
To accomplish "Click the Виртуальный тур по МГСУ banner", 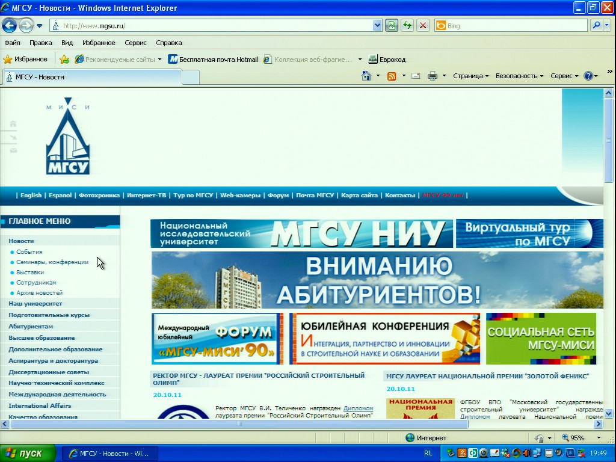I will click(x=529, y=233).
